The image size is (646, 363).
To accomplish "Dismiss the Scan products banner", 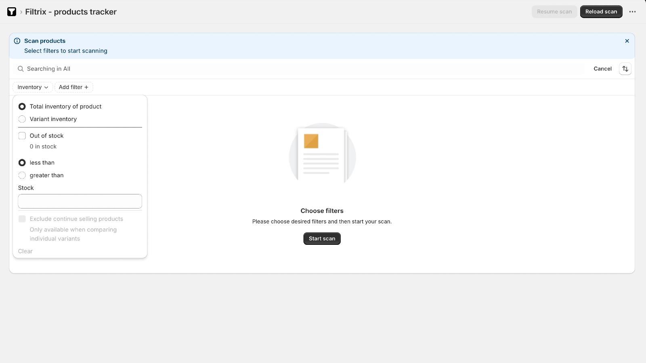I will 627,41.
